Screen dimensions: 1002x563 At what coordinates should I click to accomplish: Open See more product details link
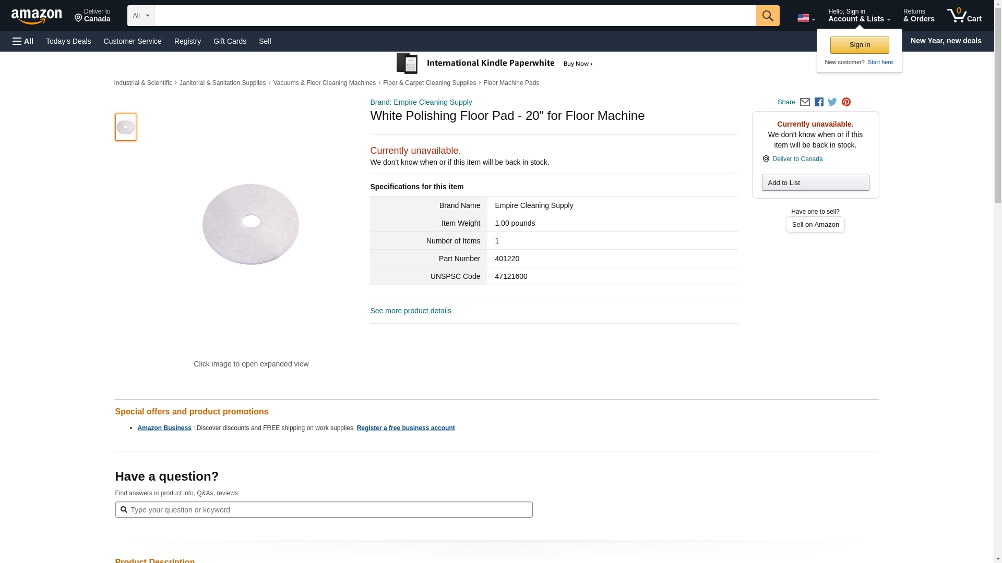pyautogui.click(x=410, y=311)
